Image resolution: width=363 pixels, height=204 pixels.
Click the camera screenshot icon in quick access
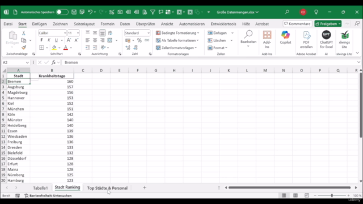(120, 12)
